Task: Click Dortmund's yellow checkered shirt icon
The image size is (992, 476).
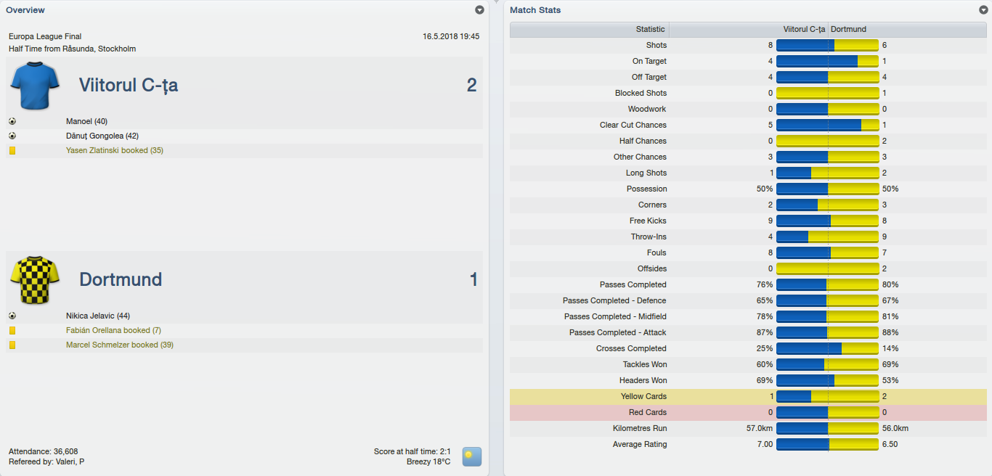Action: pyautogui.click(x=34, y=279)
